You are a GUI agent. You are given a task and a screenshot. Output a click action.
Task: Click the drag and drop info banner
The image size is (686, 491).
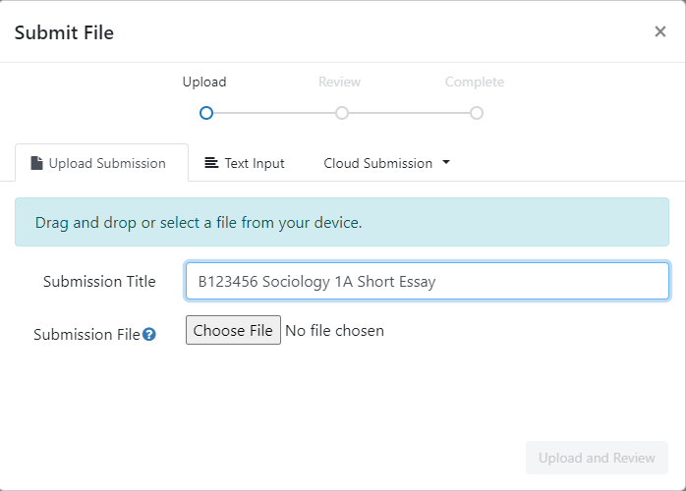point(342,222)
